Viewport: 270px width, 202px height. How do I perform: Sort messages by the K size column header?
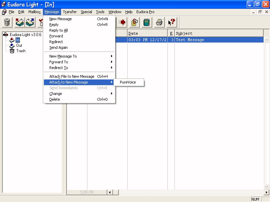tap(171, 33)
